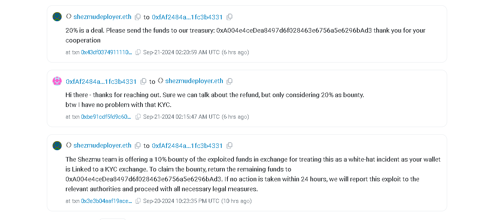
Task: Copy shezmudeployer.eth sender address in bottom message
Action: point(138,146)
